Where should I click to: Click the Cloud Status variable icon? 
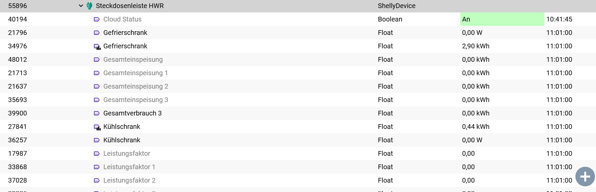click(x=97, y=19)
